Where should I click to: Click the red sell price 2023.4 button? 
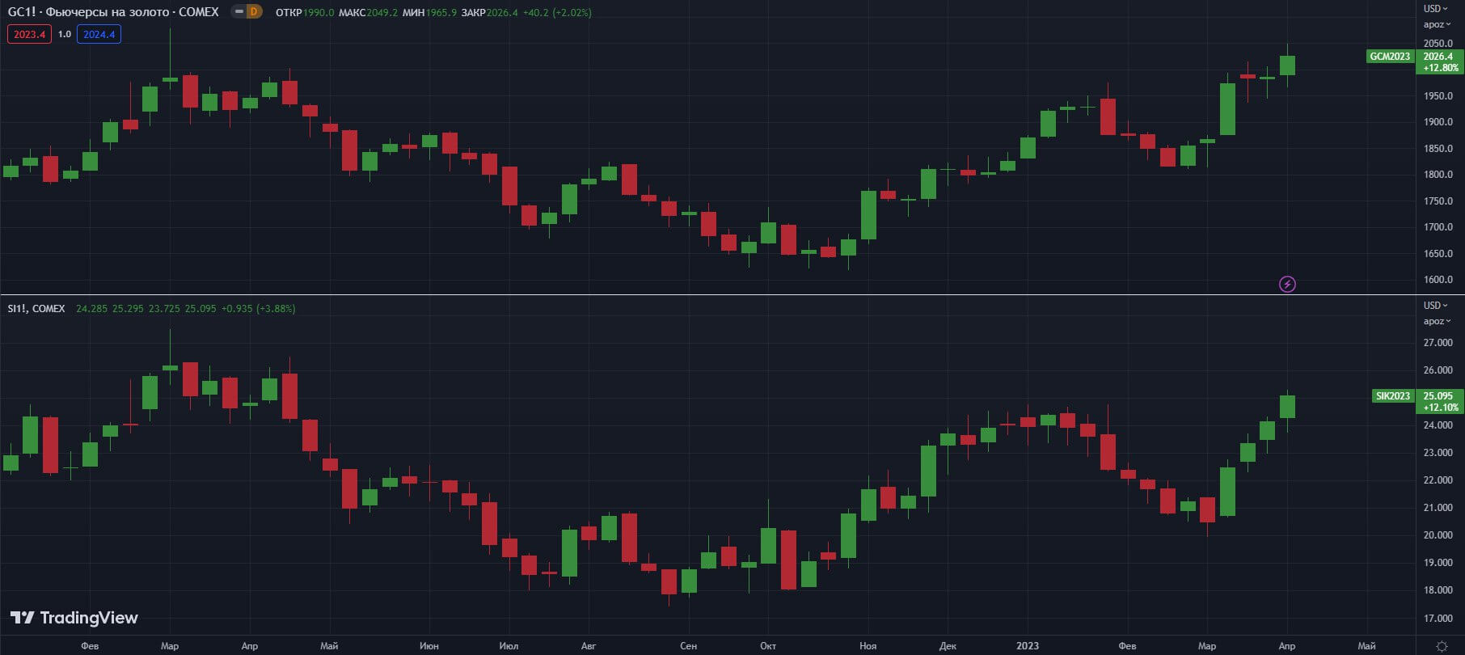(29, 34)
